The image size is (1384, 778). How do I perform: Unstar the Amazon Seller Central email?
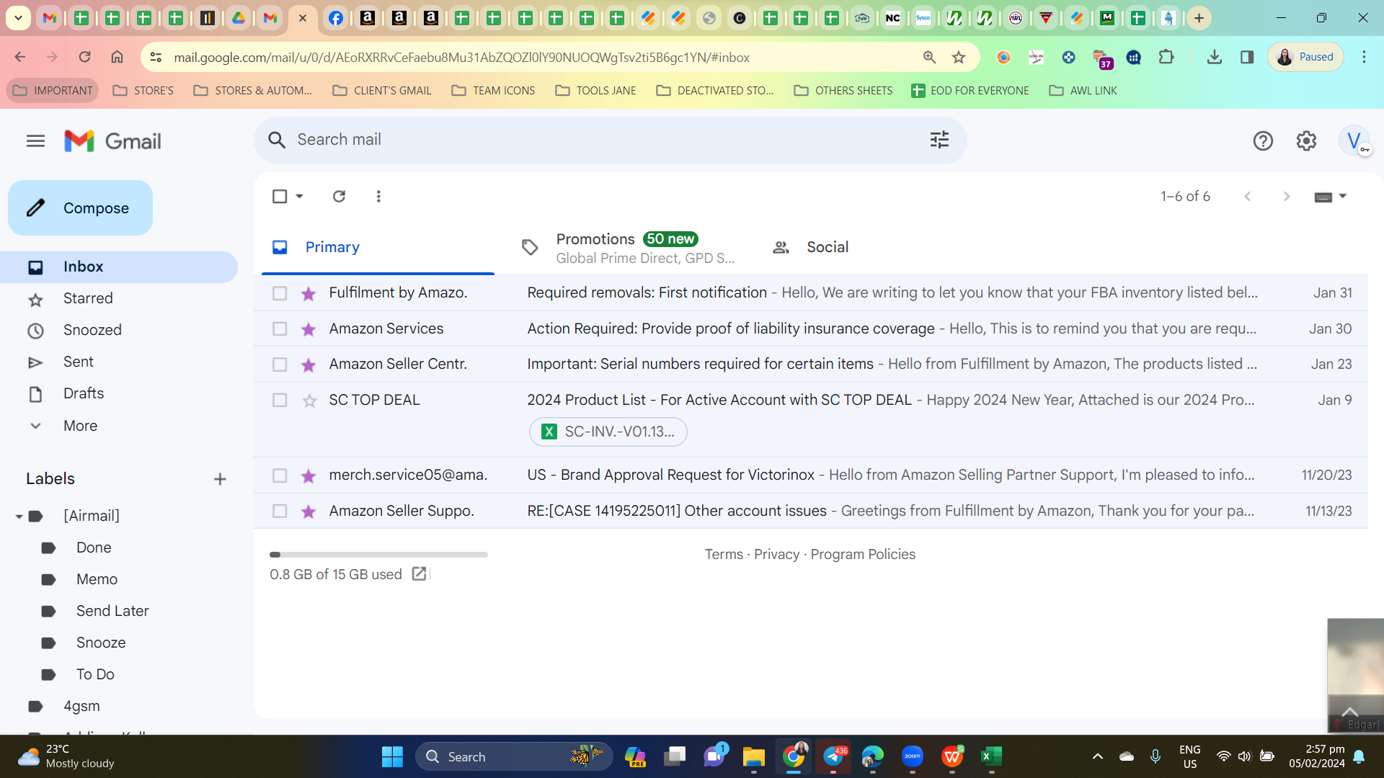pos(309,365)
